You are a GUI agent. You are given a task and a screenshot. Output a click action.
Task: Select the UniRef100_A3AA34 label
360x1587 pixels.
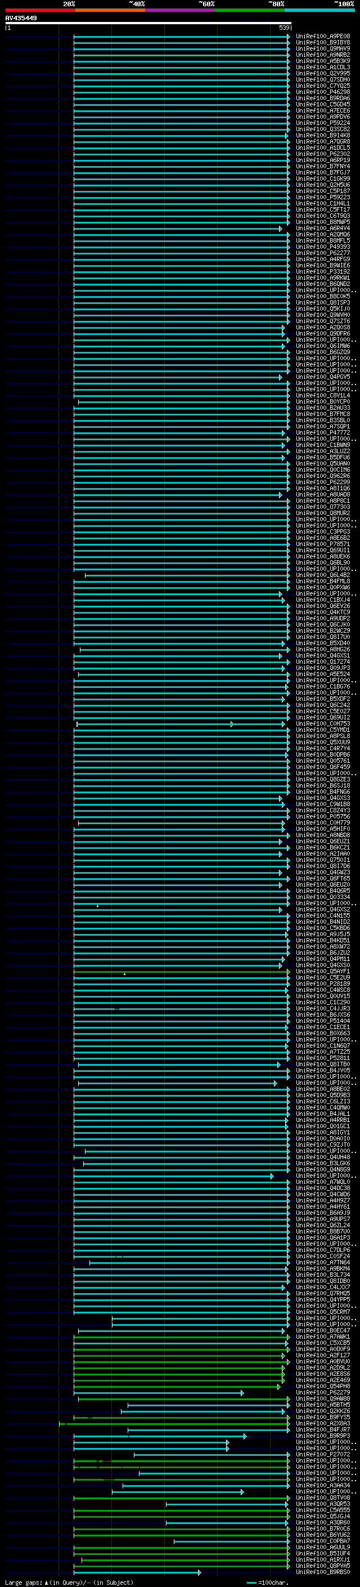(x=322, y=1485)
